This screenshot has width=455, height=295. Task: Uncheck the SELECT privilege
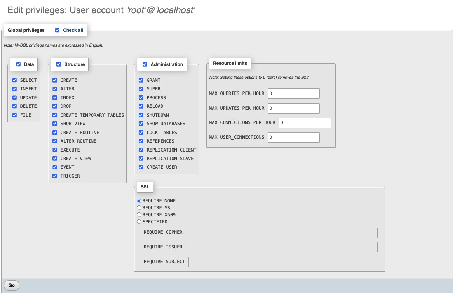[15, 80]
